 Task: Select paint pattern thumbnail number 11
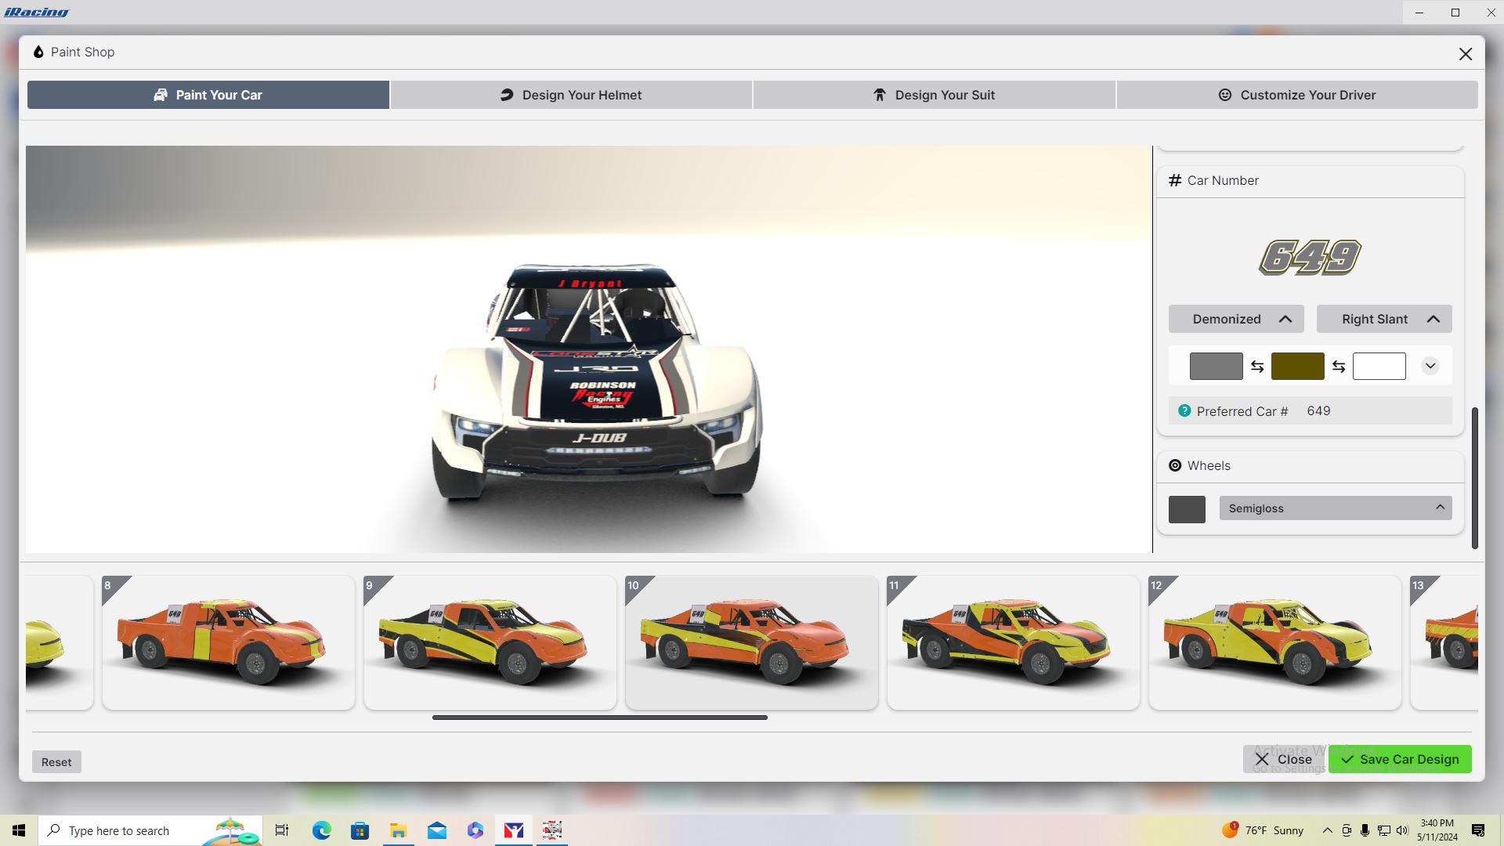click(x=1014, y=642)
